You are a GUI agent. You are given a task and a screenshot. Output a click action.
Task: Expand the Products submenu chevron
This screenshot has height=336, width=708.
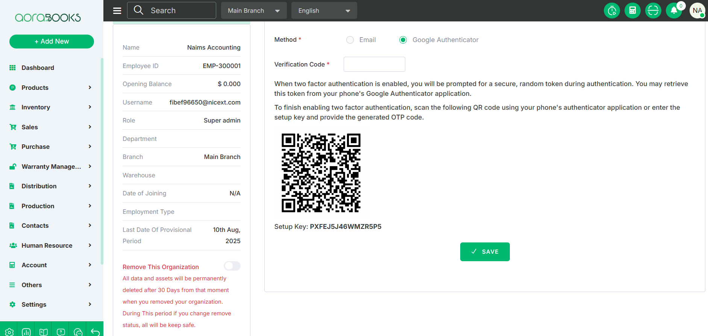[x=90, y=88]
